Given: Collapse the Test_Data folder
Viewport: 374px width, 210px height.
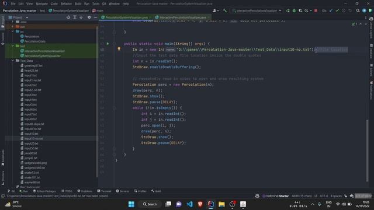Looking at the screenshot, I should click(13, 61).
